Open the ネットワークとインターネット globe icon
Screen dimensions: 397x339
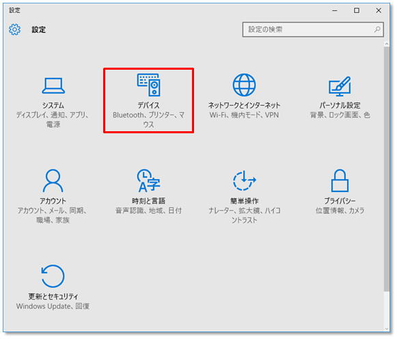pyautogui.click(x=244, y=85)
